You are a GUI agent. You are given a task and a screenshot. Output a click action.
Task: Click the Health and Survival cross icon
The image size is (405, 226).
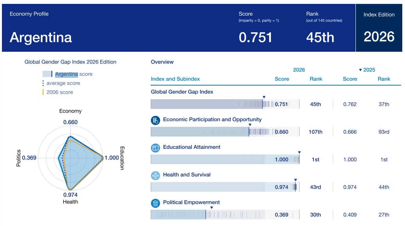tap(155, 175)
